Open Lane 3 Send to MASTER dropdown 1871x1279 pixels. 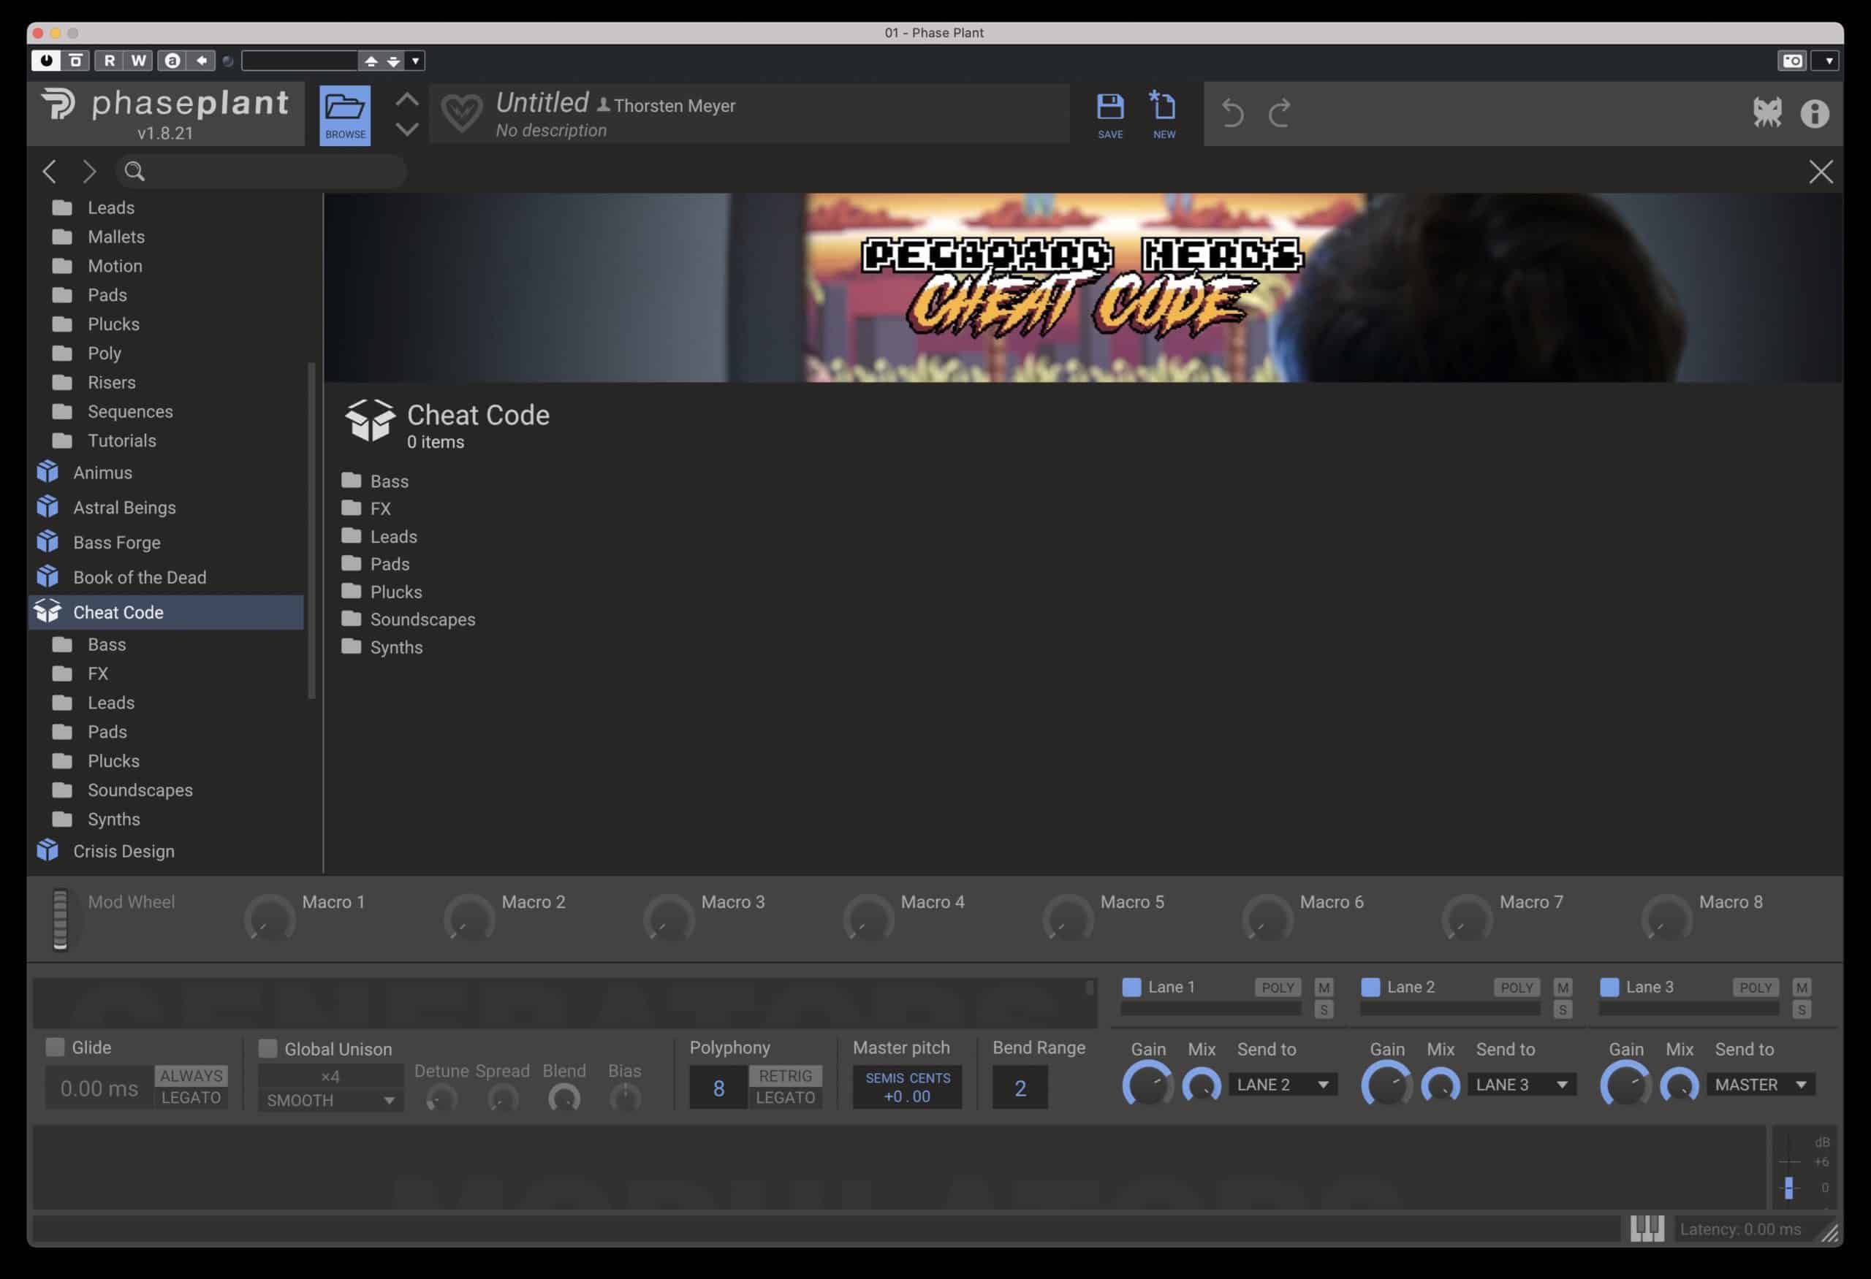click(x=1761, y=1084)
